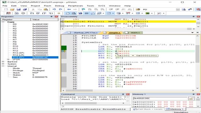Toggle the Disassembly Window toolbar button

click(74, 13)
